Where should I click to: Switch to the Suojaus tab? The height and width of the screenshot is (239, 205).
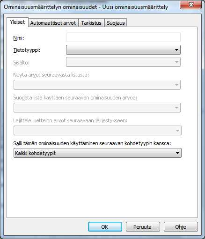pos(116,23)
